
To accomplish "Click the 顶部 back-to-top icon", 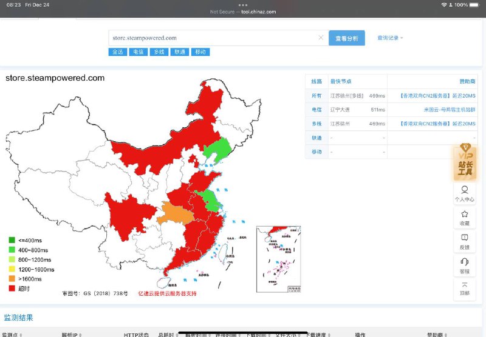I will click(465, 289).
